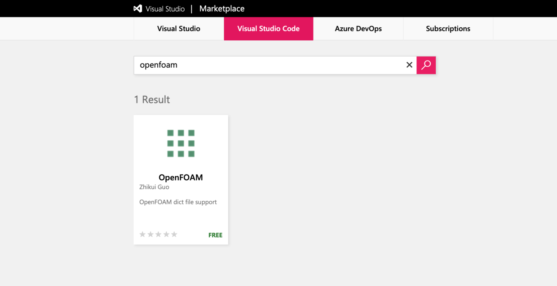This screenshot has height=286, width=557.
Task: Click the third star in the rating row
Action: pos(159,234)
